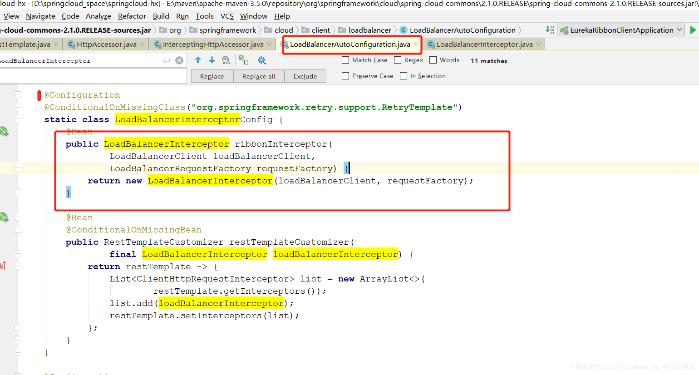Switch to HttpAccessor.java tab
This screenshot has width=699, height=375.
pyautogui.click(x=106, y=44)
